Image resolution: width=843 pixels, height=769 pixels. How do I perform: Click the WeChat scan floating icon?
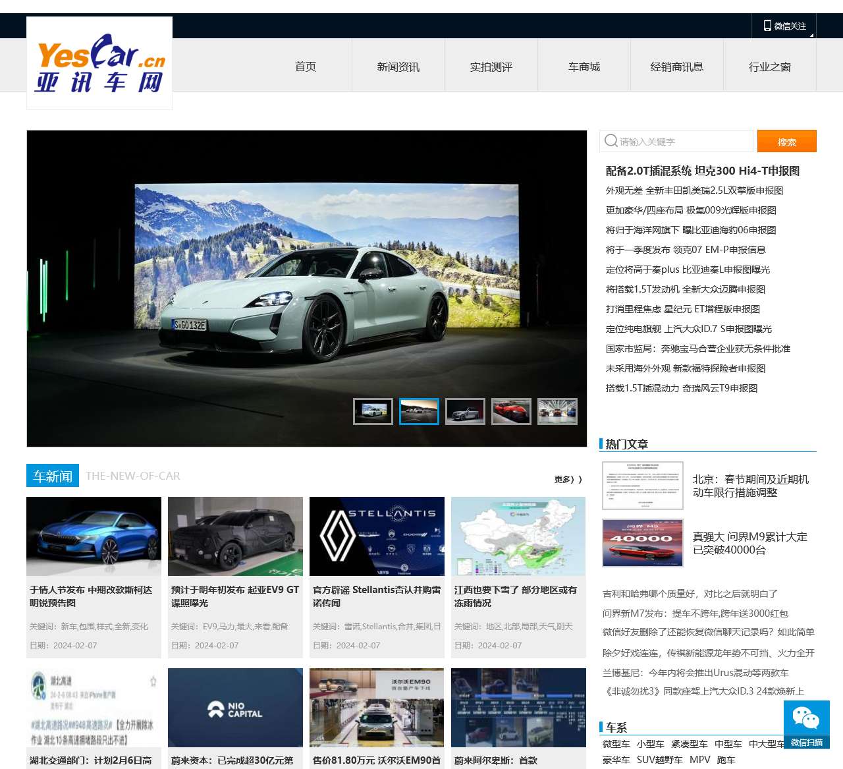point(806,724)
